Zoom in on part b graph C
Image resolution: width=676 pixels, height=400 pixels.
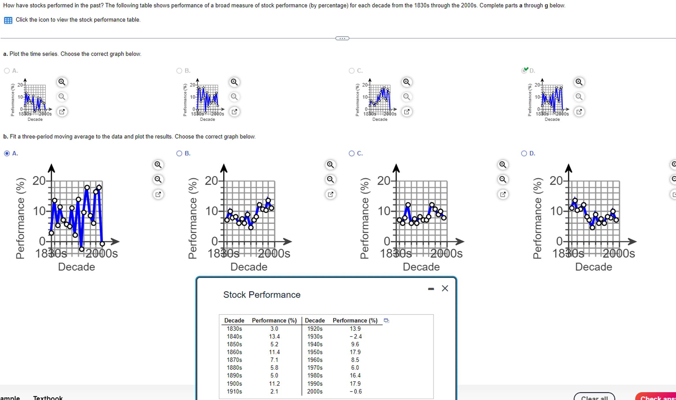503,165
